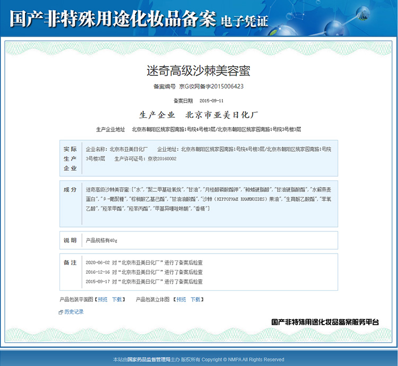The image size is (398, 366).
Task: Click the manufacturer name 北京市亚美日化厂 heading
Action: tap(222, 115)
